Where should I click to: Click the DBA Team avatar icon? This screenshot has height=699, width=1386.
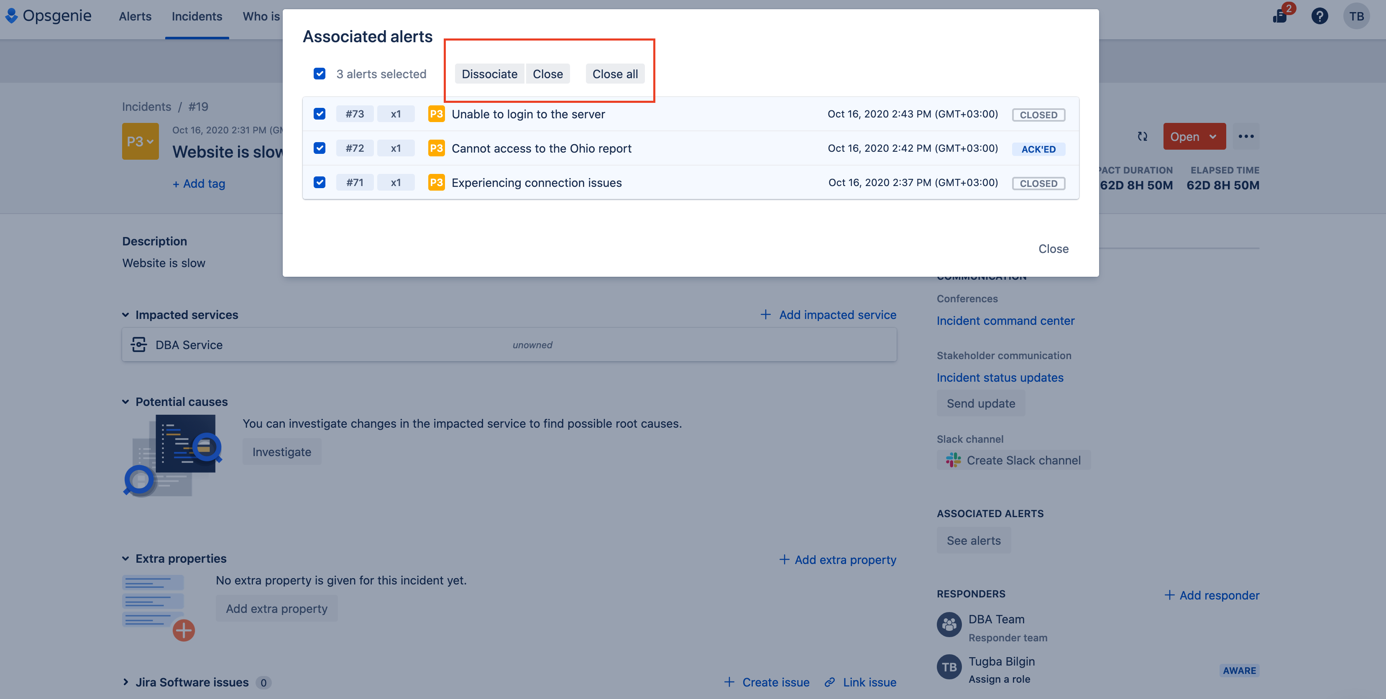tap(949, 625)
